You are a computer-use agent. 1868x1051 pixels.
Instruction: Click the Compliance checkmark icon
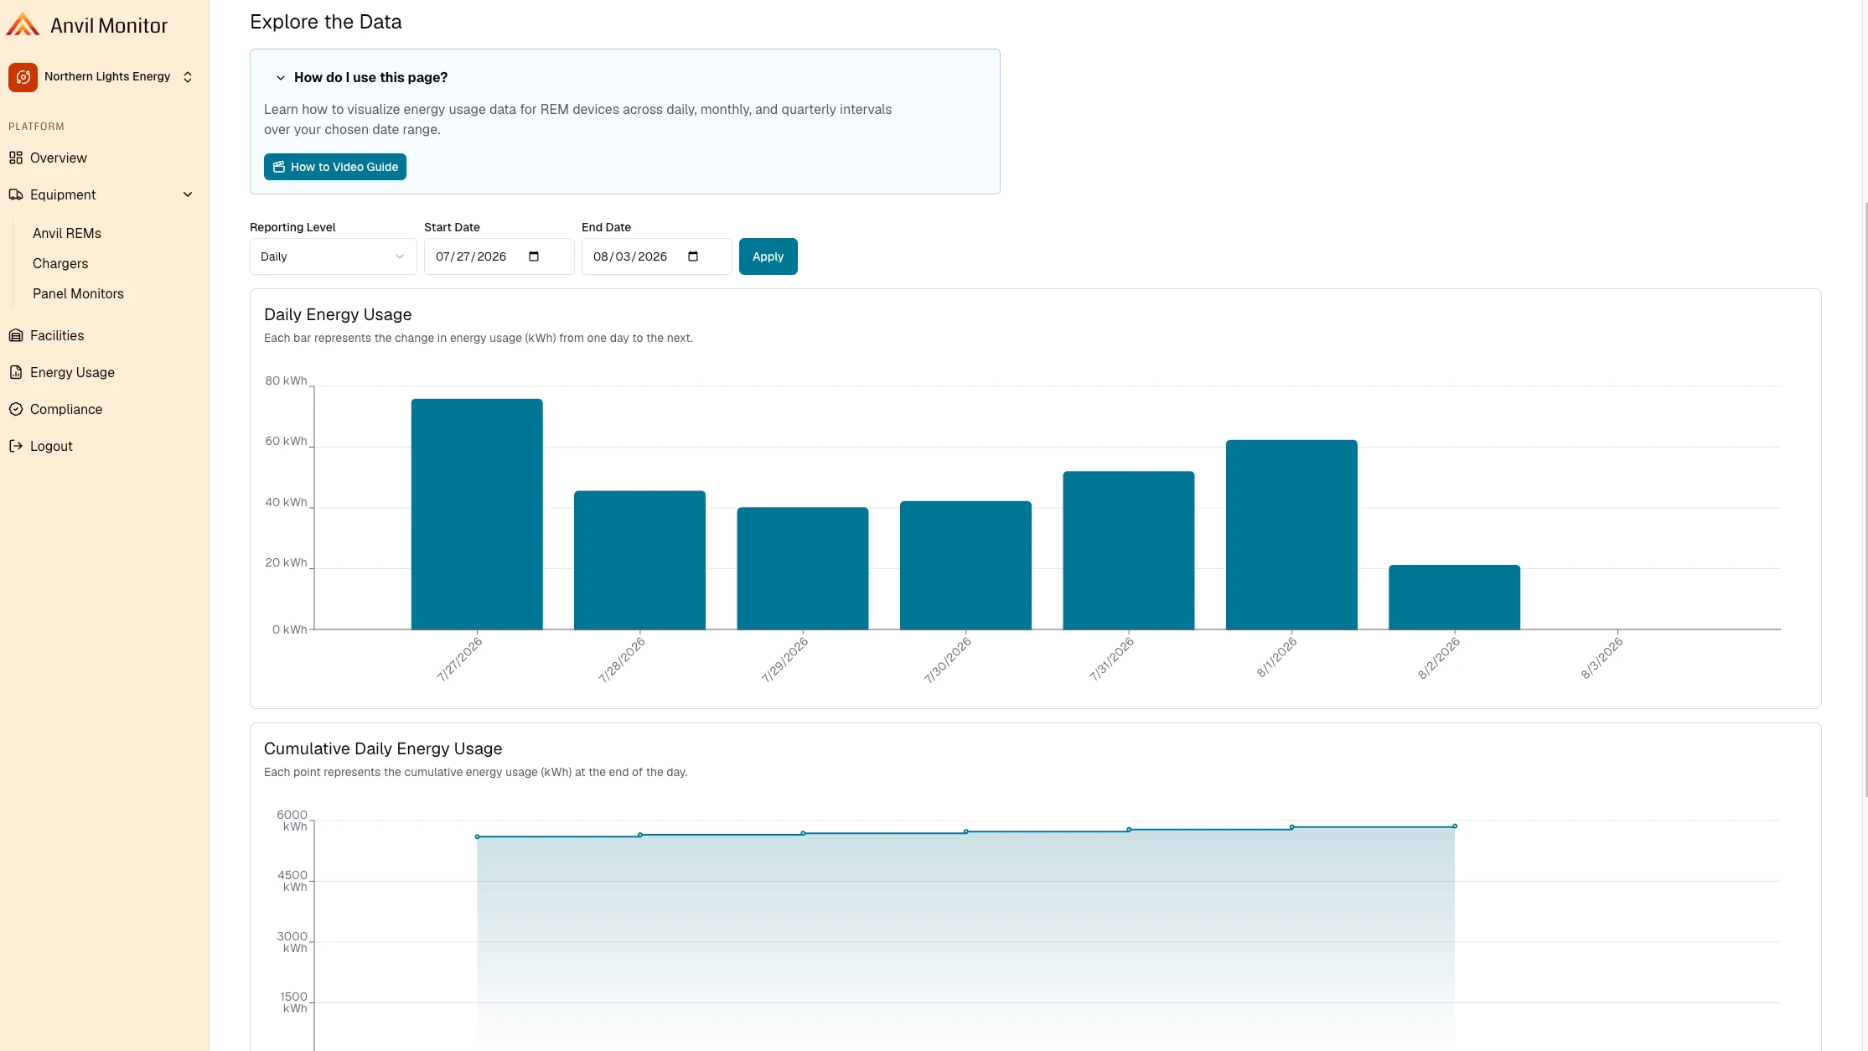(x=16, y=409)
